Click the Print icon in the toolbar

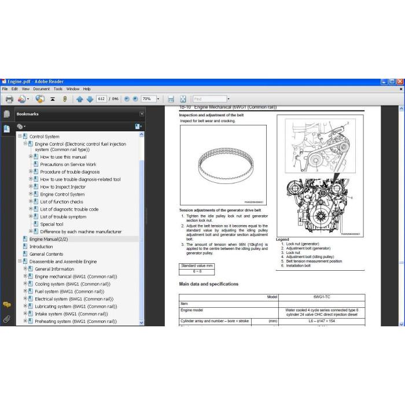point(10,99)
